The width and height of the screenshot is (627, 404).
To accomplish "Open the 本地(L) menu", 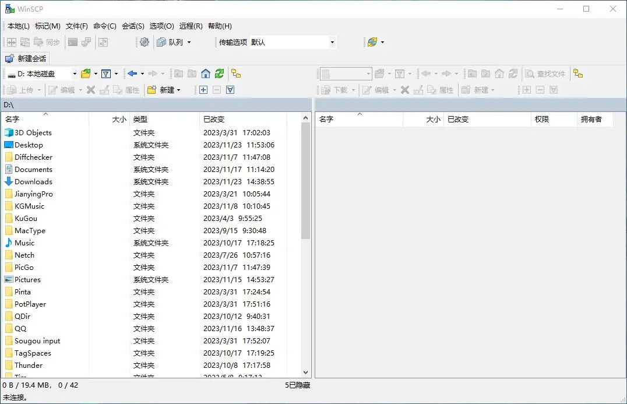I will (19, 26).
